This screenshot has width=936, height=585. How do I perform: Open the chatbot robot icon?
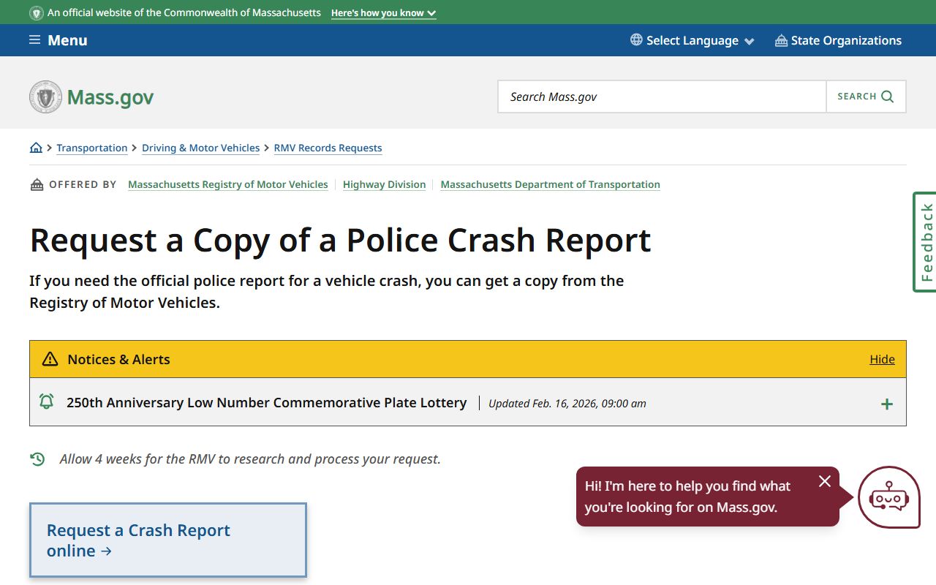[888, 497]
